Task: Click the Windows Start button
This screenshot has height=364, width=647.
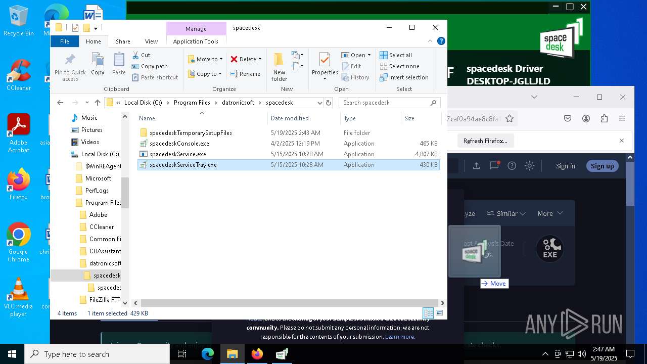Action: 12,354
